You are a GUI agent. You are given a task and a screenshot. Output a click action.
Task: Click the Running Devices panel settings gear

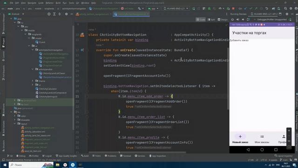287,14
